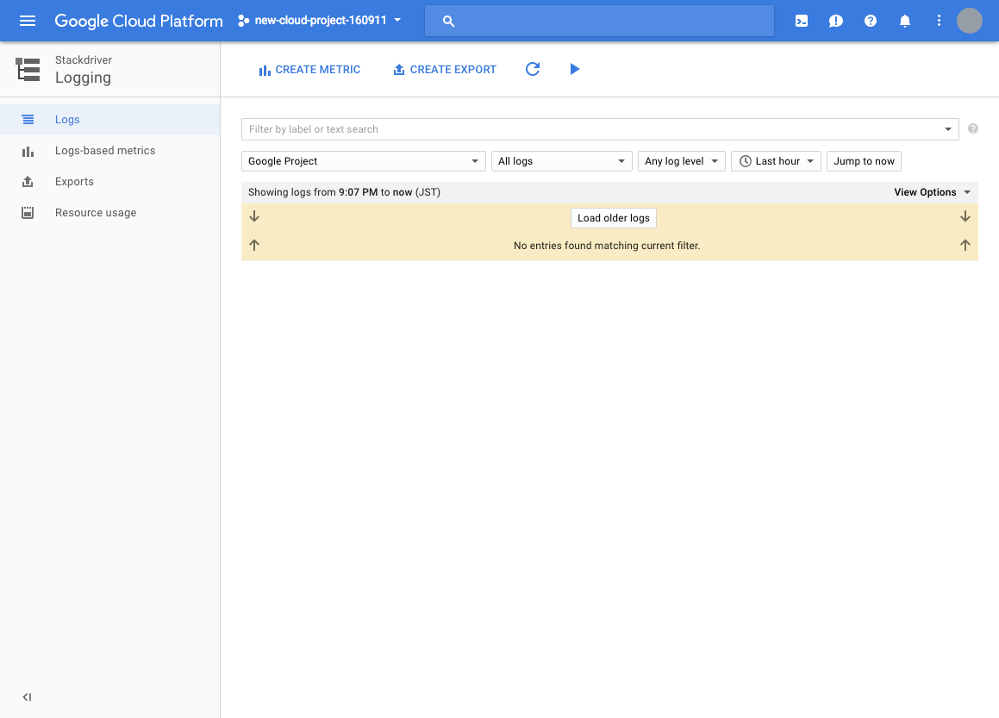Screen dimensions: 999x718
Task: Click CREATE EXPORT button
Action: (x=445, y=70)
